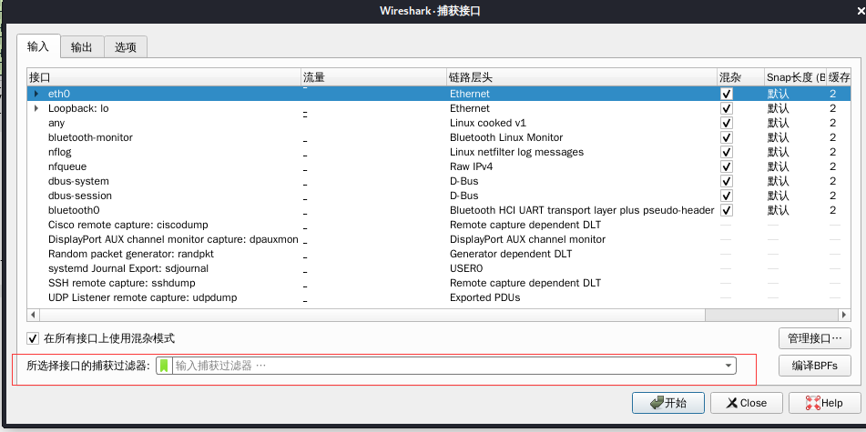Expand the eth0 interface row
The height and width of the screenshot is (432, 866).
36,94
